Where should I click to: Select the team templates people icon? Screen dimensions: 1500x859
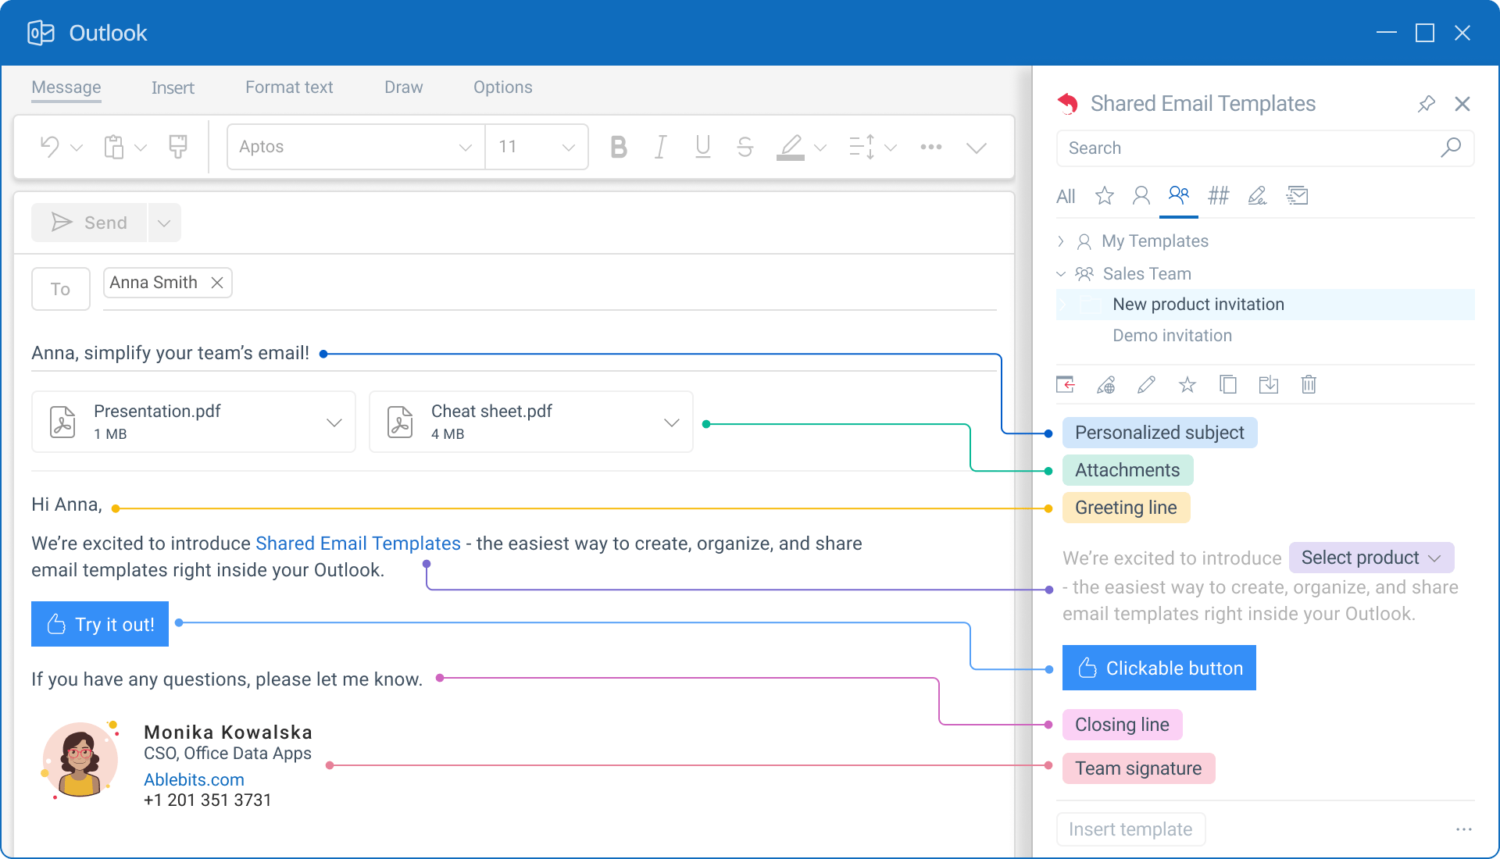pyautogui.click(x=1179, y=194)
